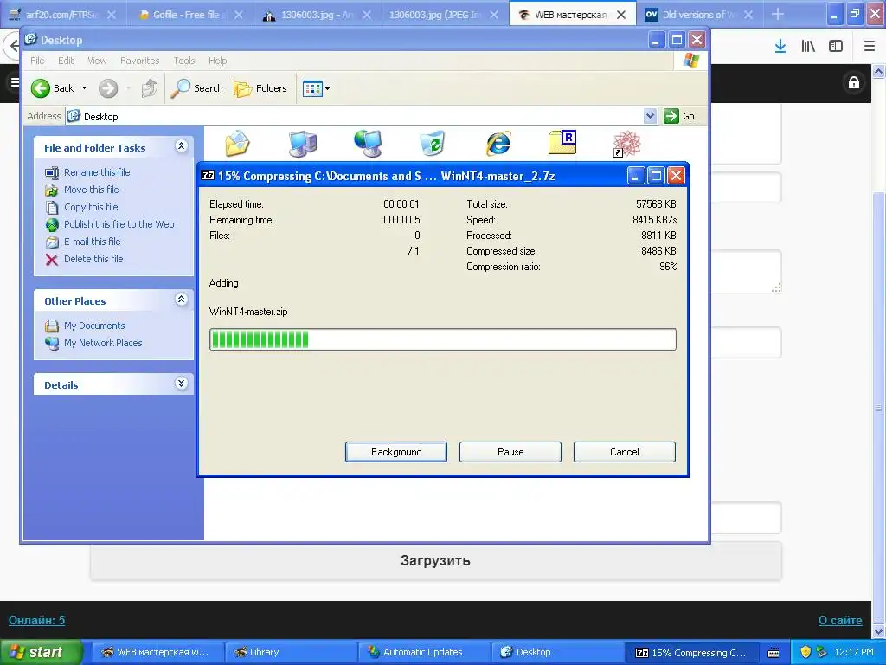Click the green compression progress bar

442,339
